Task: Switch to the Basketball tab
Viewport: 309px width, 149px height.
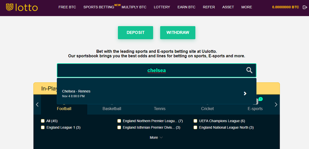Action: click(x=112, y=108)
